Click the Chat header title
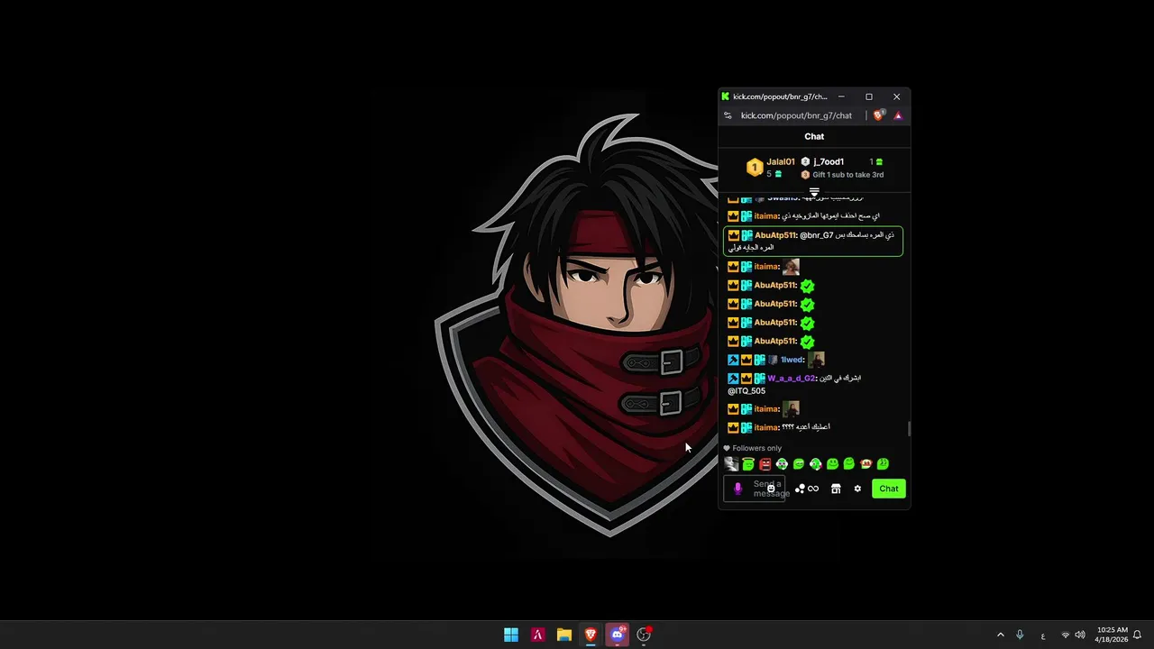The height and width of the screenshot is (649, 1154). pos(814,137)
